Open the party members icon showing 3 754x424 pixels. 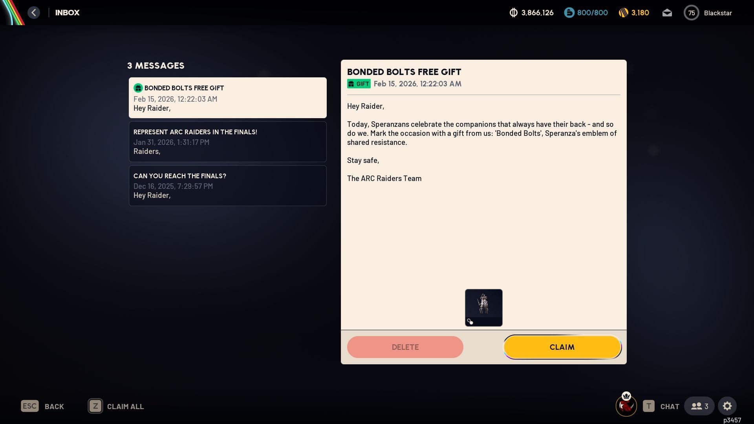click(x=699, y=406)
